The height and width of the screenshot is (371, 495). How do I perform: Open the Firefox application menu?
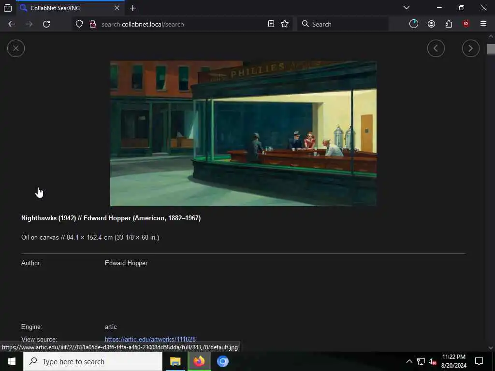click(x=483, y=24)
